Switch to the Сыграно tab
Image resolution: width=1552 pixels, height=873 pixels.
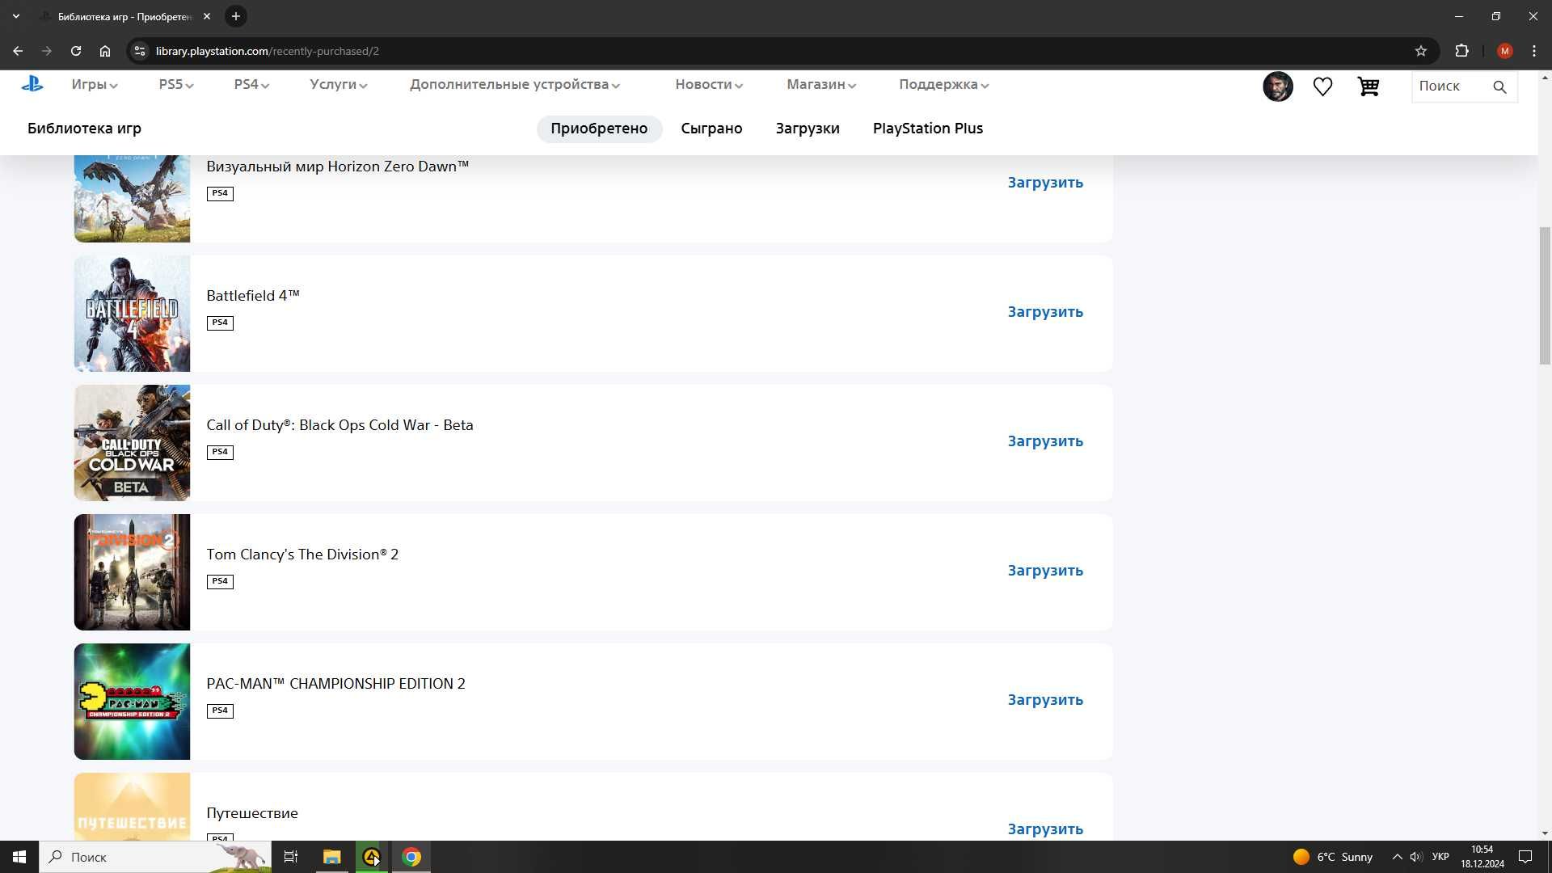(x=711, y=129)
